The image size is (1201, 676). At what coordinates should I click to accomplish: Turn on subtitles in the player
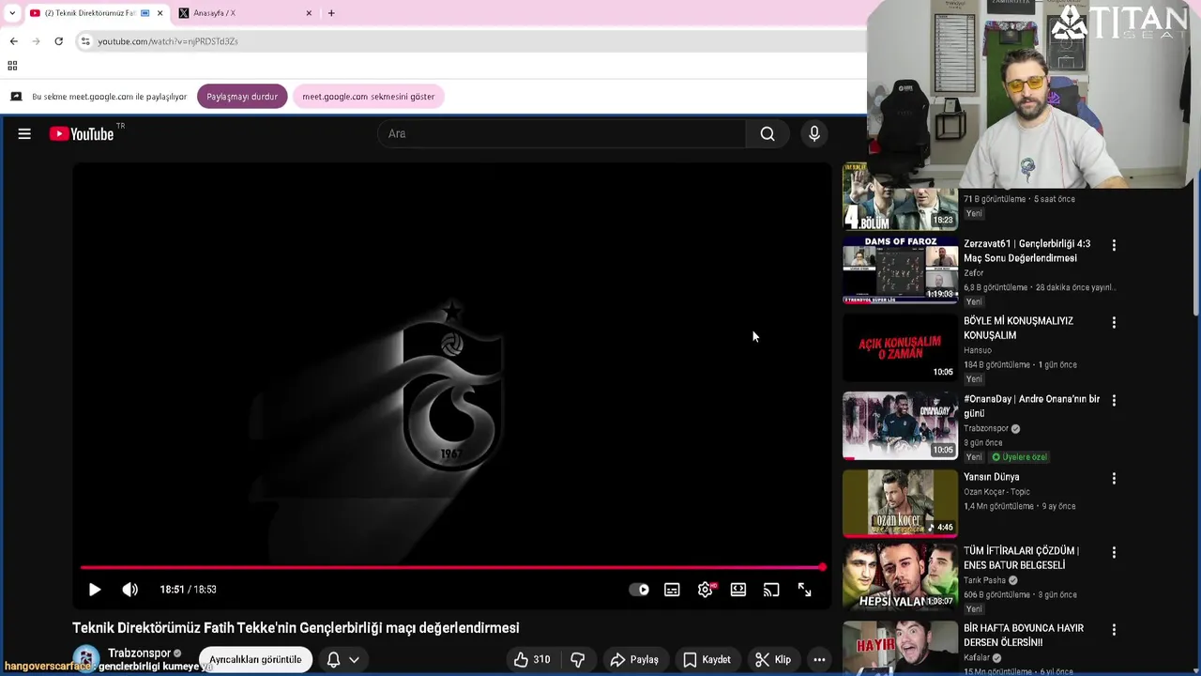point(672,590)
